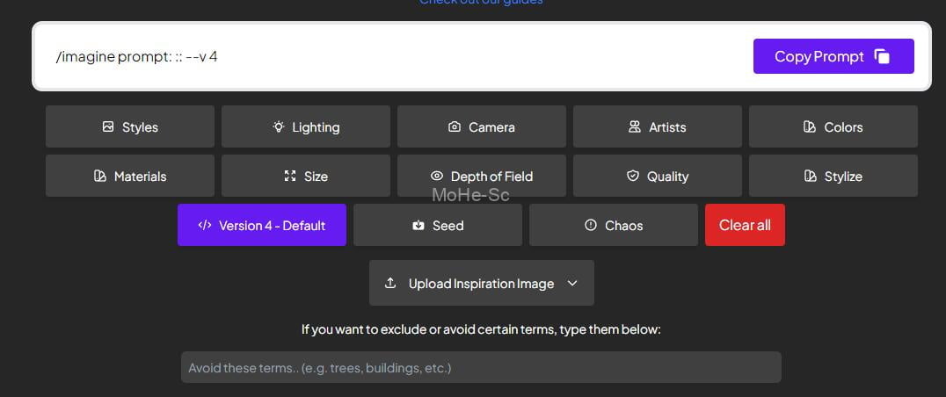This screenshot has width=946, height=397.
Task: Click the Avoid these terms input field
Action: coord(481,367)
